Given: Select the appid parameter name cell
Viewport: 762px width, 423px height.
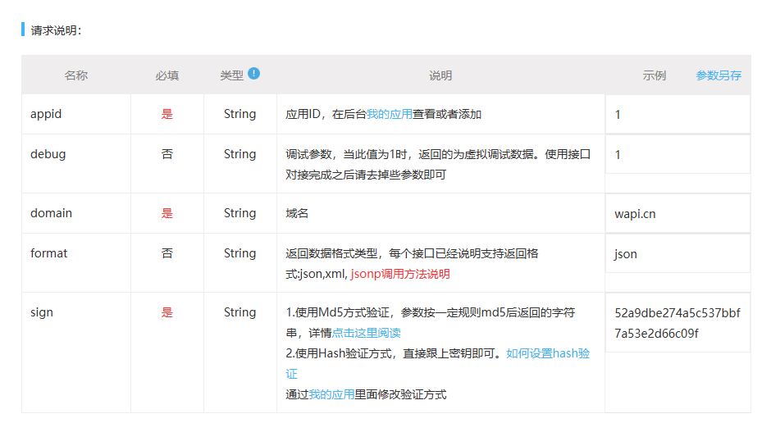Looking at the screenshot, I should click(76, 114).
